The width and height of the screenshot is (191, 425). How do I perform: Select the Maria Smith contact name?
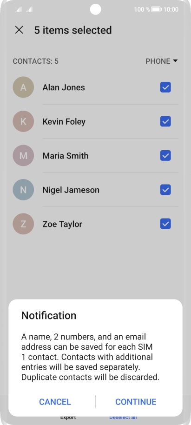65,156
